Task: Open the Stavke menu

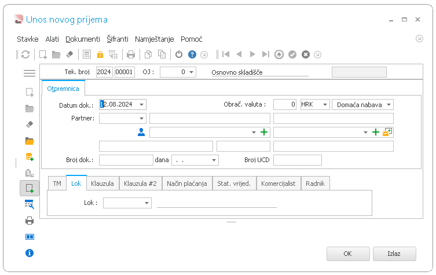Action: point(28,39)
